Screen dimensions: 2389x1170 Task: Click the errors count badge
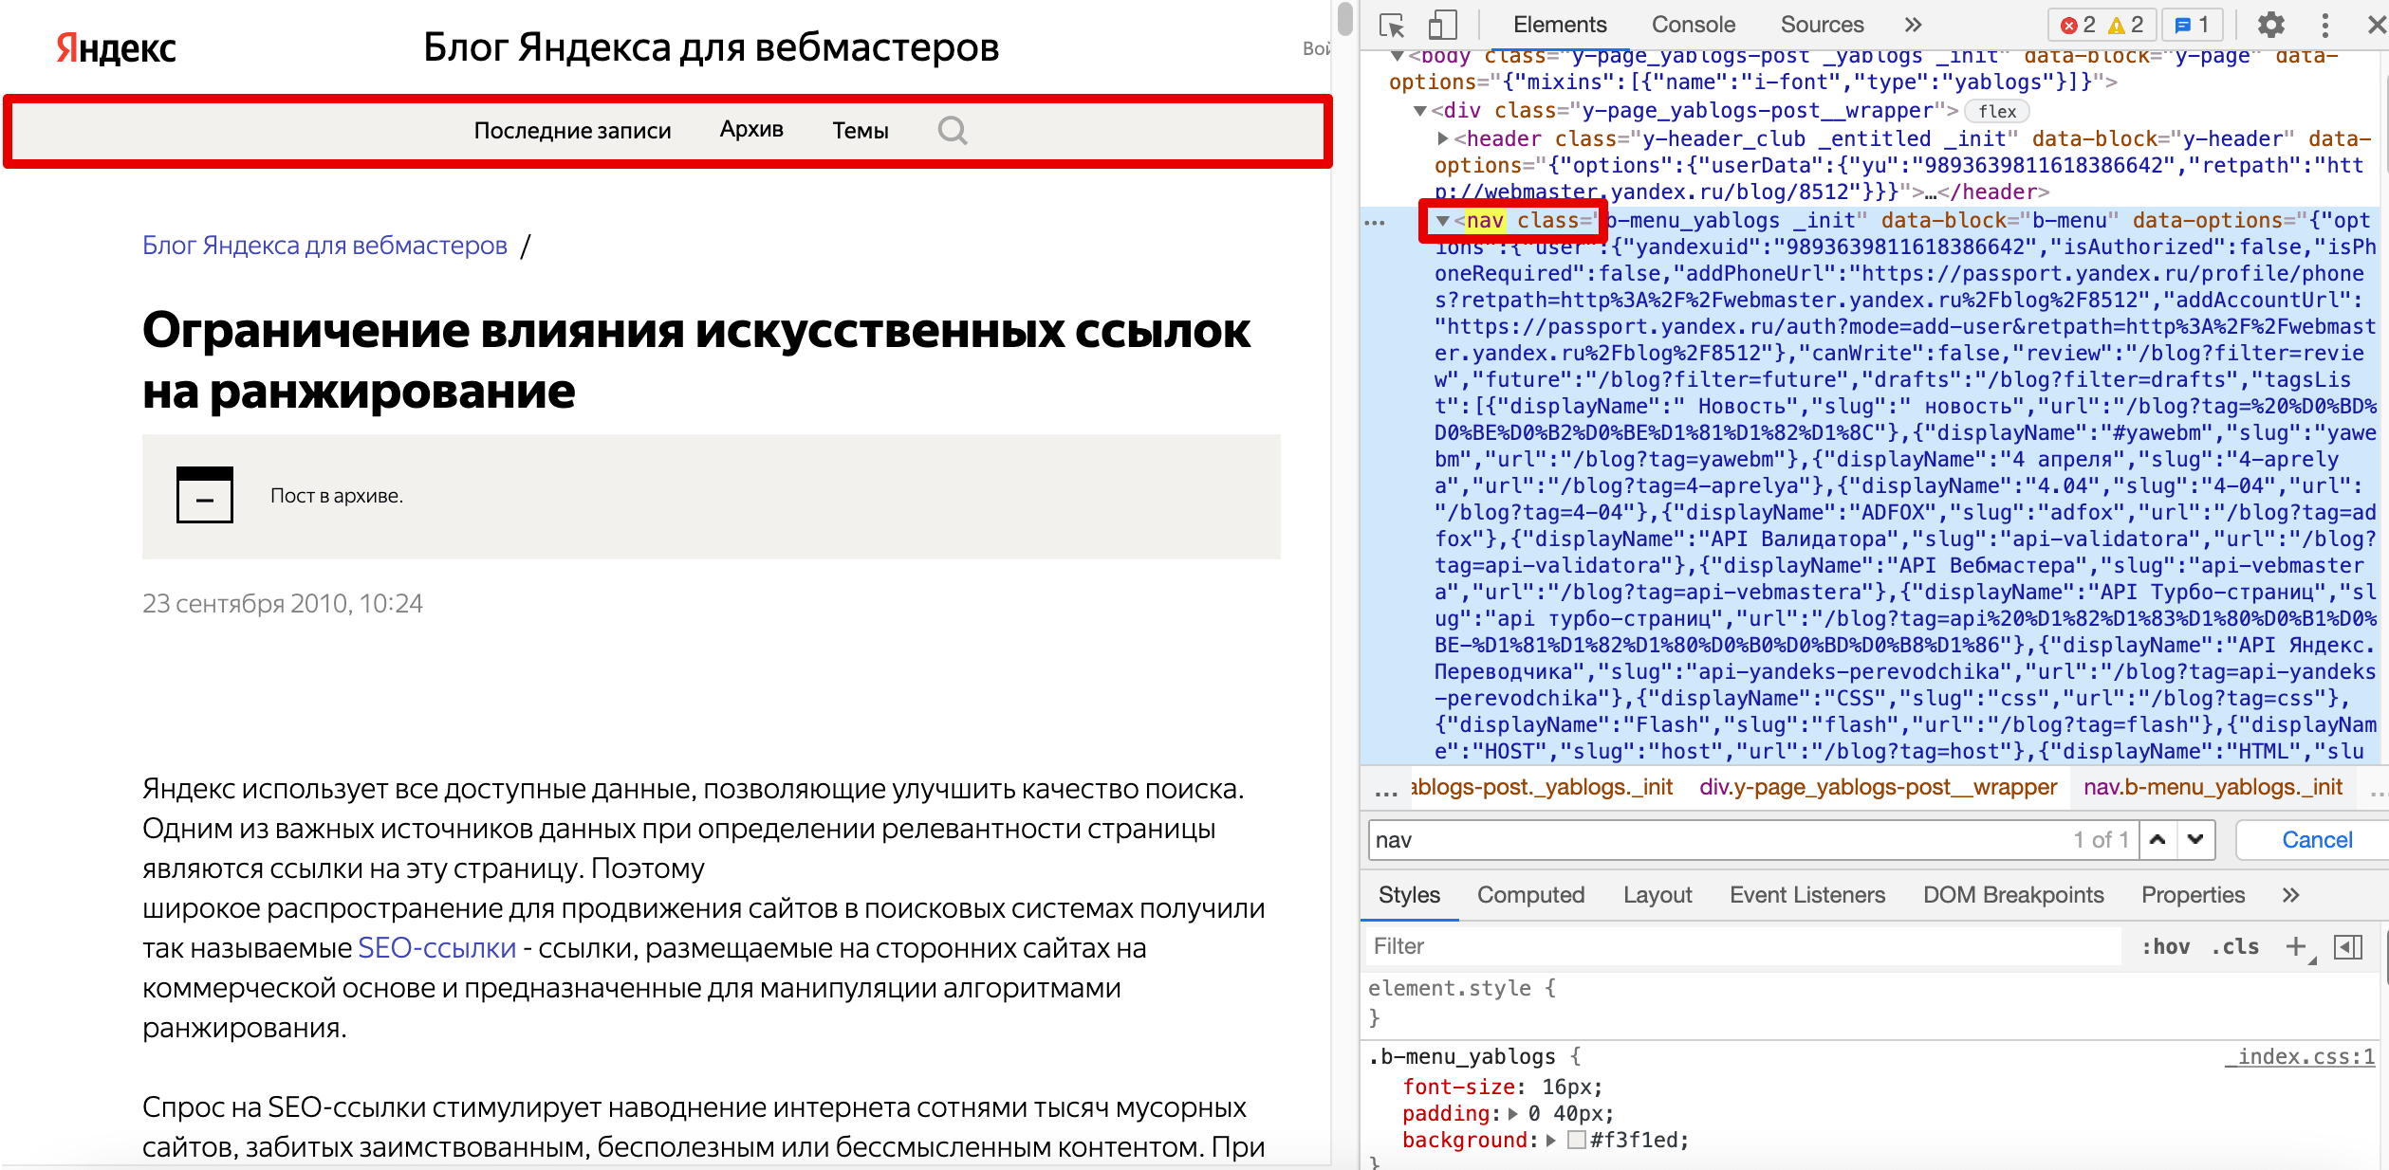(2077, 25)
